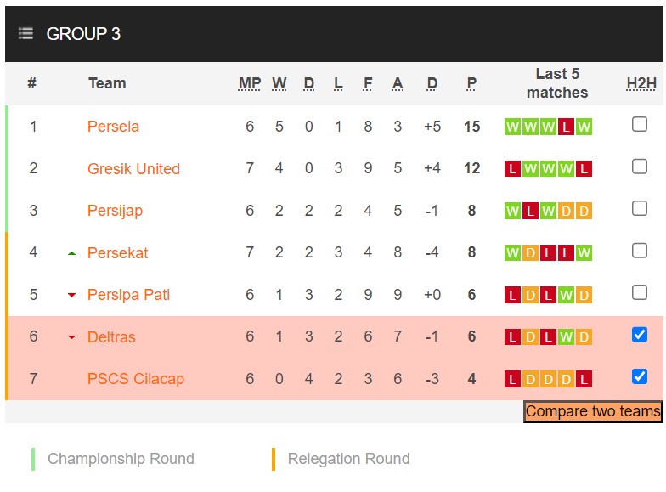The height and width of the screenshot is (492, 666).
Task: Uncheck the H2H checkbox for Deltras
Action: (640, 335)
